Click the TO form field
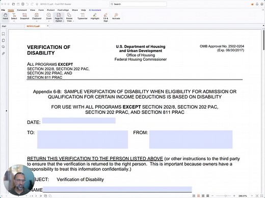 tap(83, 139)
